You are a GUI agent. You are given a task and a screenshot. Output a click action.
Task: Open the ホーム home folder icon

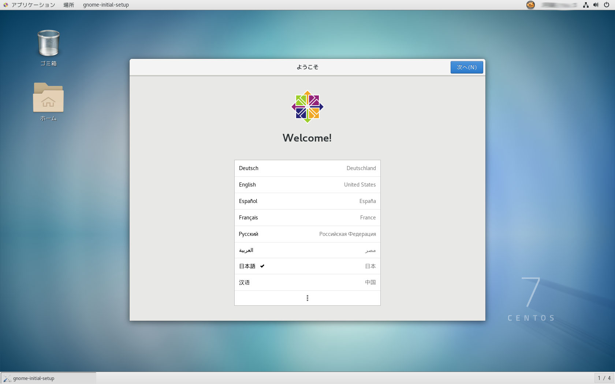(x=48, y=101)
